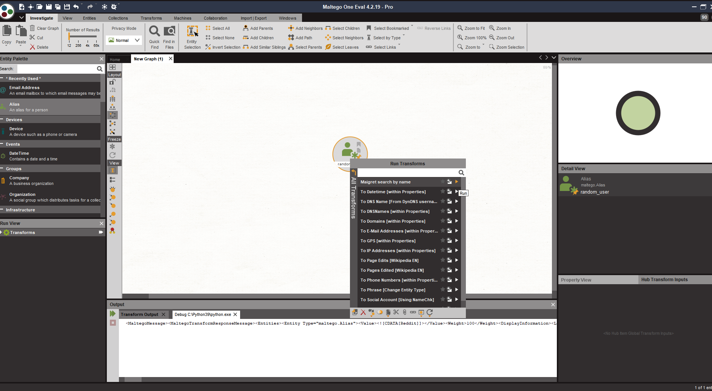Screen dimensions: 712x391
Task: Collapse the Recently Used palette section
Action: pyautogui.click(x=2, y=78)
